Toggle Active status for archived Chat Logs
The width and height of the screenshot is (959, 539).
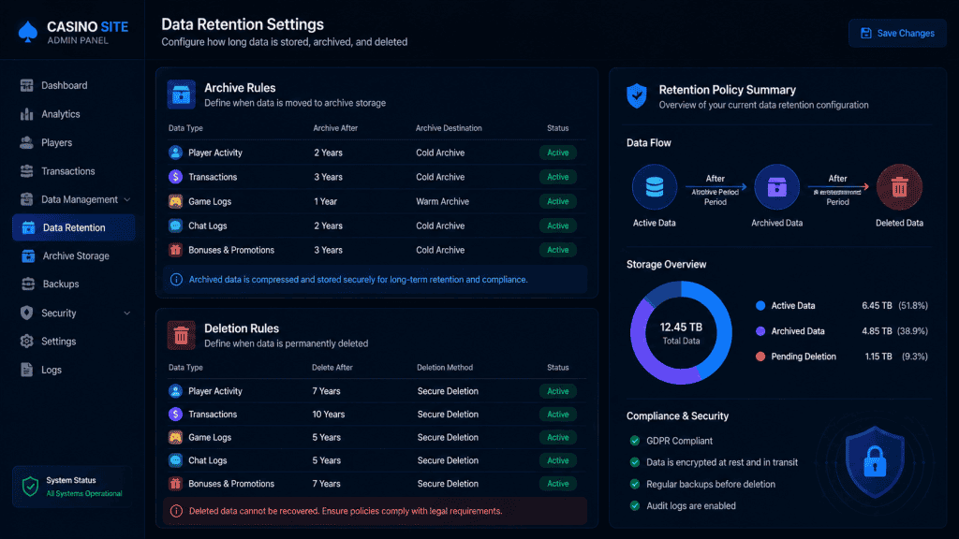point(558,226)
